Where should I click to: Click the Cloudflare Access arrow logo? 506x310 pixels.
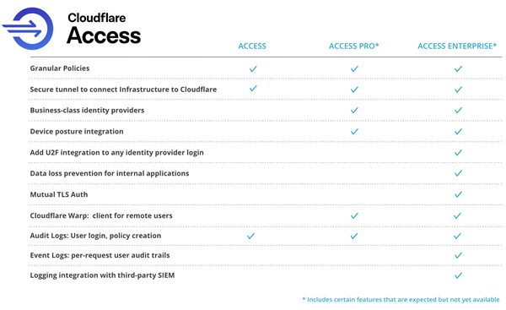coord(28,29)
